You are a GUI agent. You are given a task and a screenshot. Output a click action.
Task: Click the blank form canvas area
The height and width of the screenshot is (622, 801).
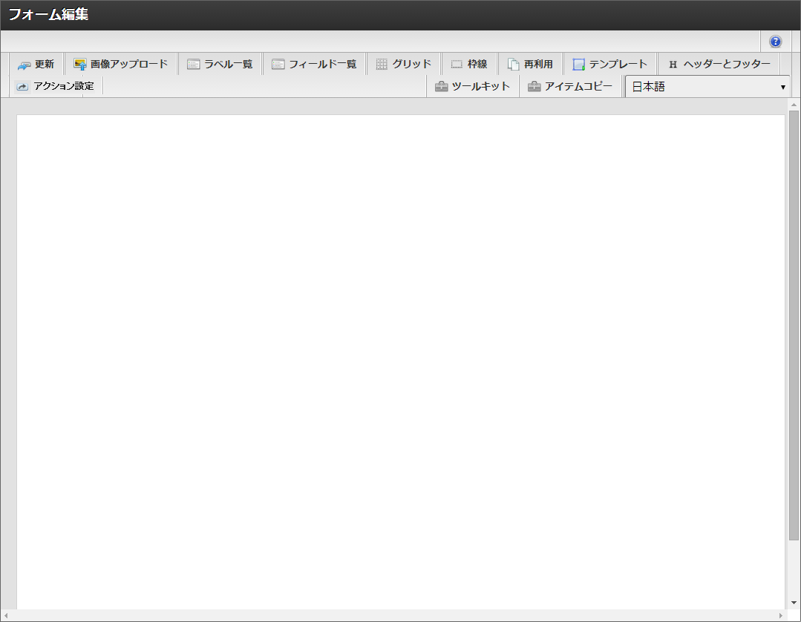click(401, 356)
